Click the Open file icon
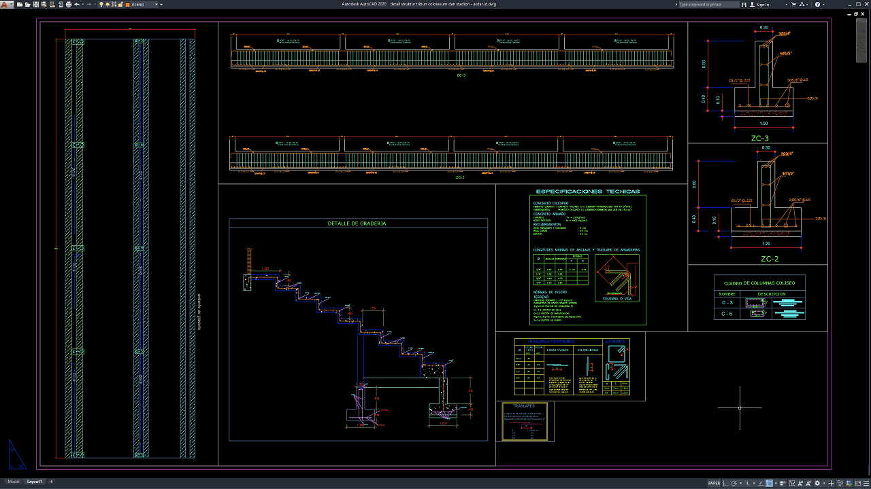The width and height of the screenshot is (871, 489). [27, 4]
